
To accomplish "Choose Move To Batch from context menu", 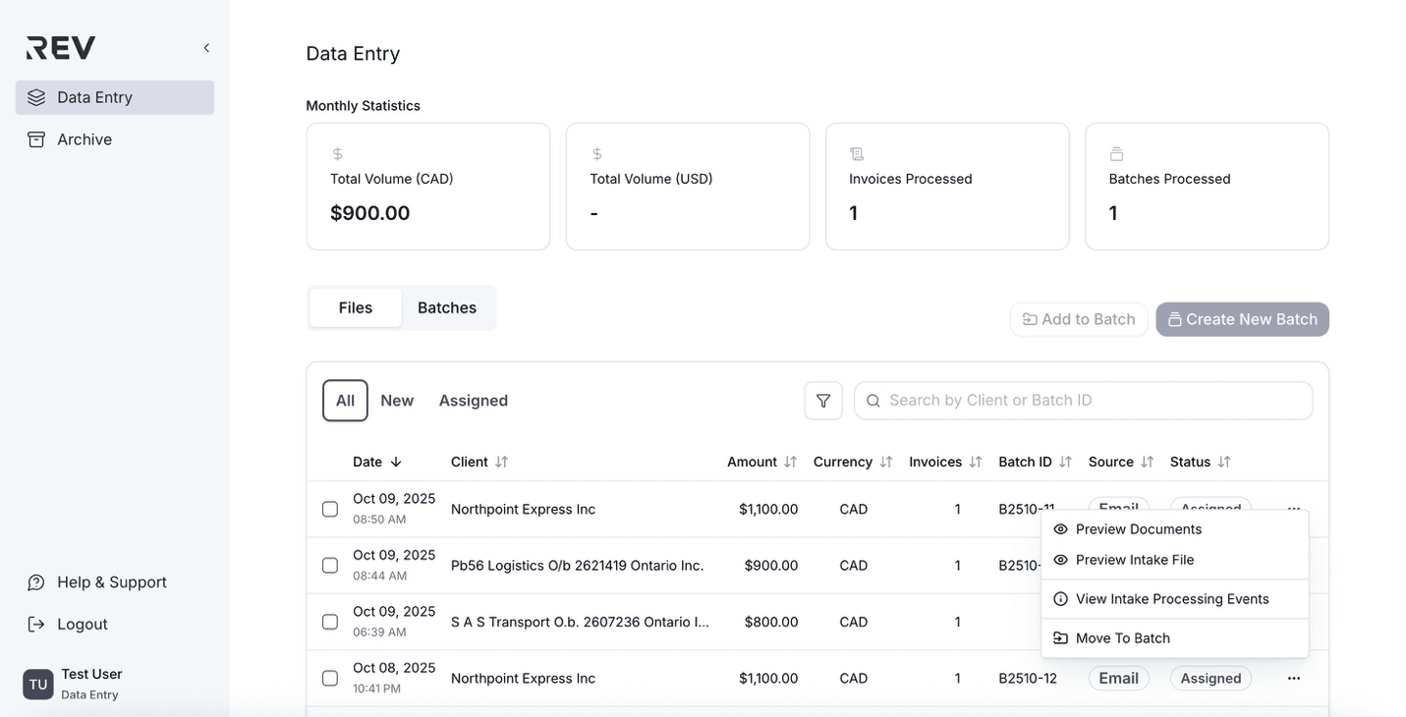I will point(1122,638).
